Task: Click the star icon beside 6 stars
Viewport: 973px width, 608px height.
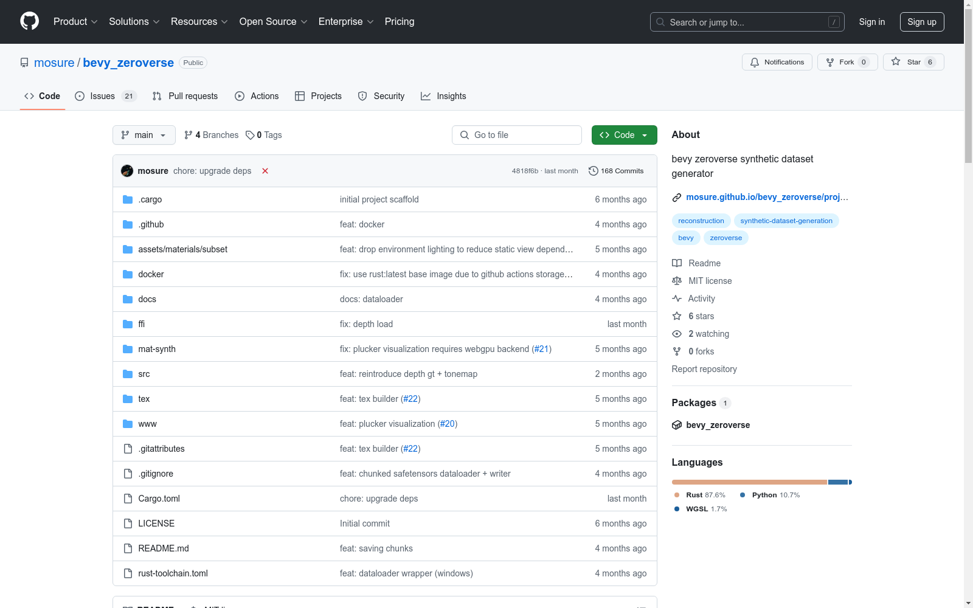Action: pyautogui.click(x=677, y=316)
